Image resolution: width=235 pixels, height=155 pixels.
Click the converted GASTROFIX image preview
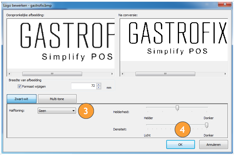pos(173,40)
